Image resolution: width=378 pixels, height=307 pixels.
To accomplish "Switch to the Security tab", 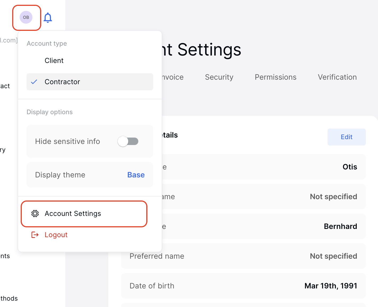I will click(219, 77).
